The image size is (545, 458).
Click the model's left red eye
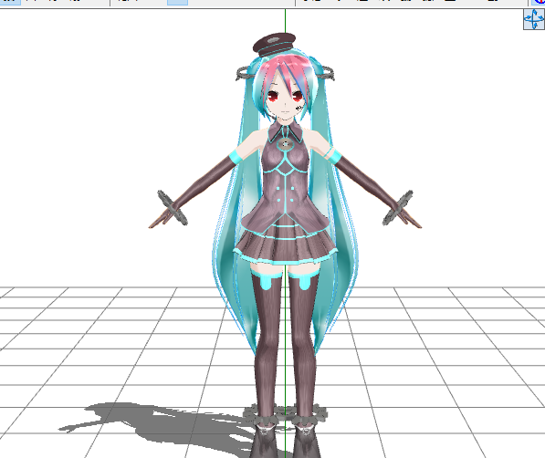(273, 95)
